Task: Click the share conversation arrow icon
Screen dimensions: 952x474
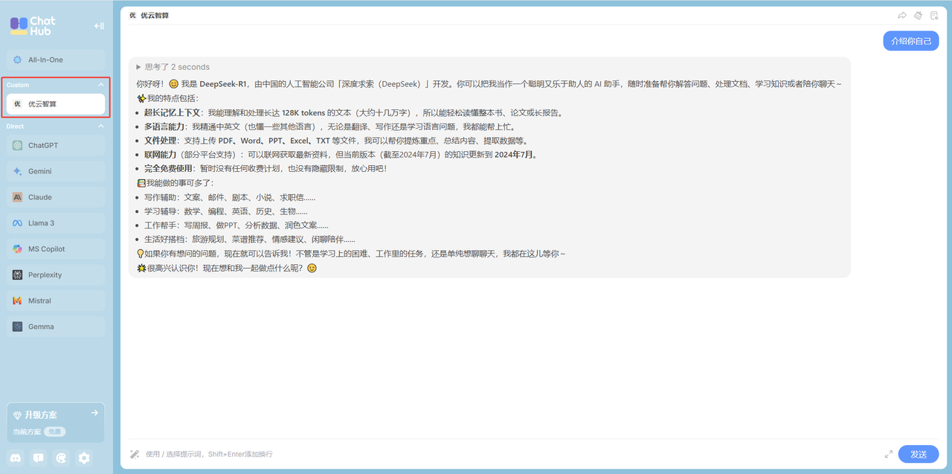Action: pyautogui.click(x=902, y=15)
